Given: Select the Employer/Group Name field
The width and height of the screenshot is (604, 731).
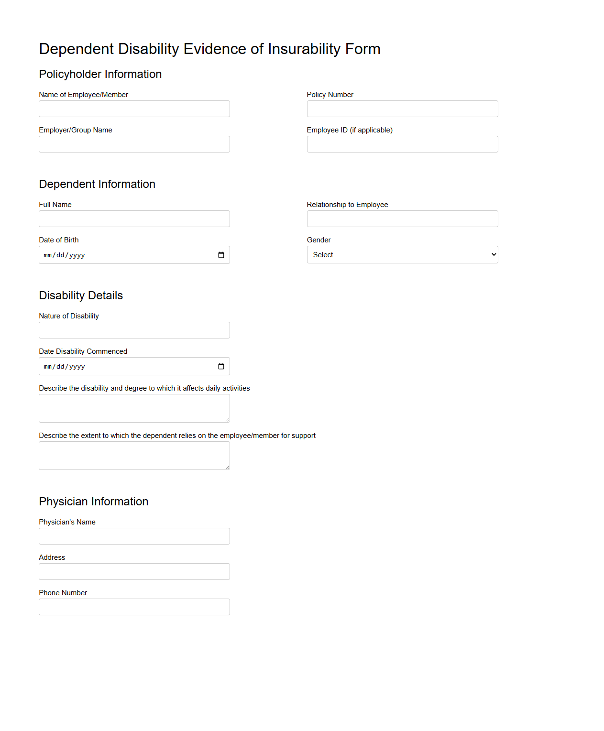Looking at the screenshot, I should [x=134, y=144].
